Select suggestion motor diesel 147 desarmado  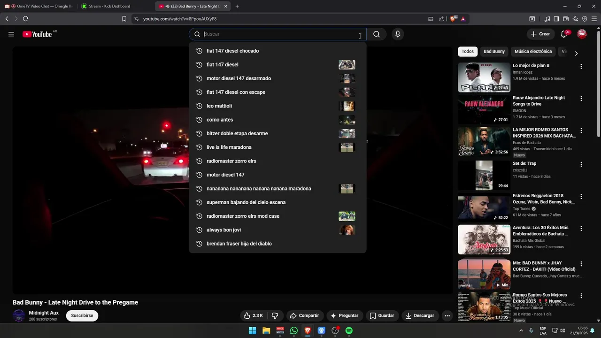click(x=277, y=78)
